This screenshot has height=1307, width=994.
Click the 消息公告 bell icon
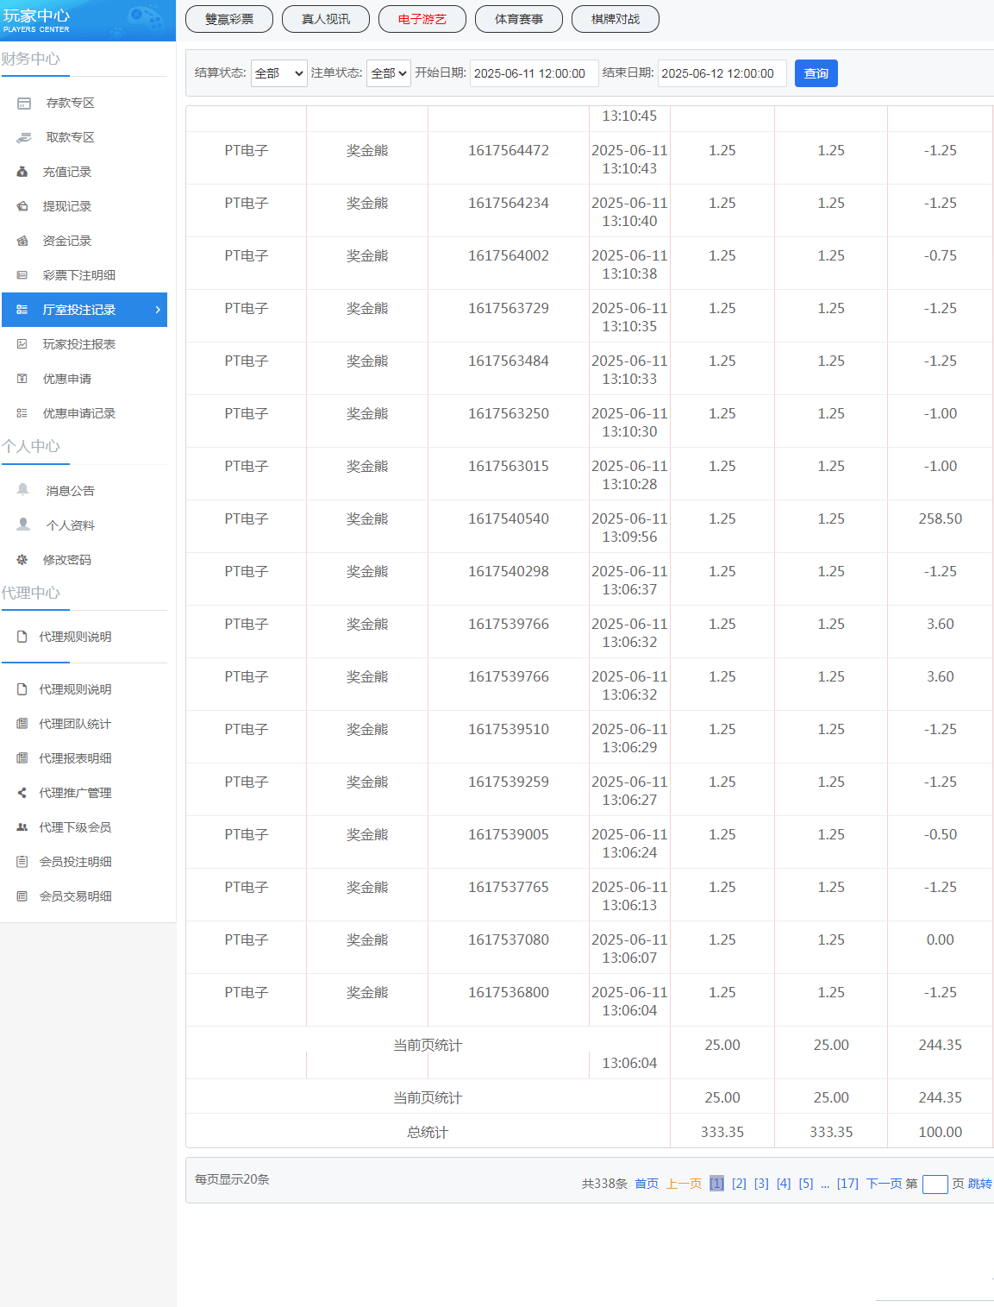pos(23,490)
